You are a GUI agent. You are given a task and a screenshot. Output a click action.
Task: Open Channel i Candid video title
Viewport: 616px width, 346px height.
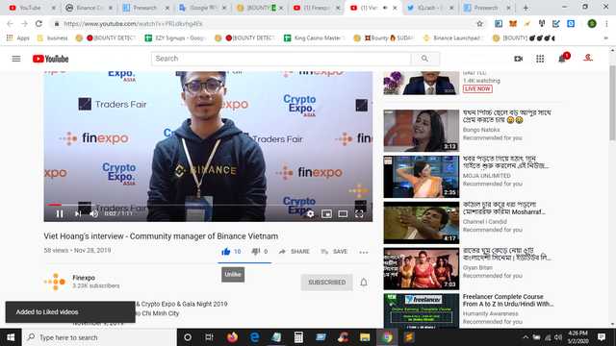[x=504, y=209]
